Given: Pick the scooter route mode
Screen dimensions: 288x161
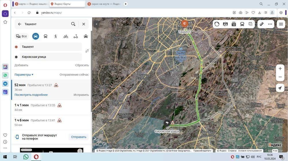Looking at the screenshot, I should (x=76, y=36).
